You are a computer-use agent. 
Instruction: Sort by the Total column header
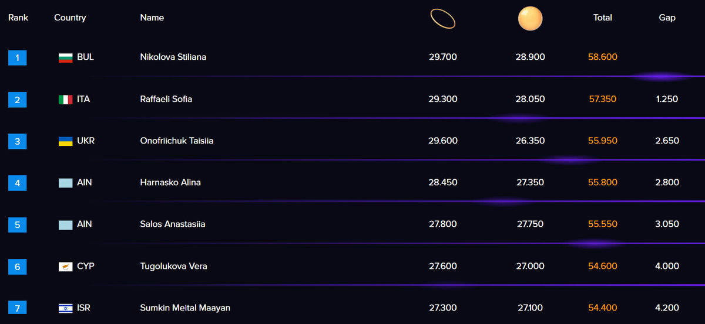603,18
